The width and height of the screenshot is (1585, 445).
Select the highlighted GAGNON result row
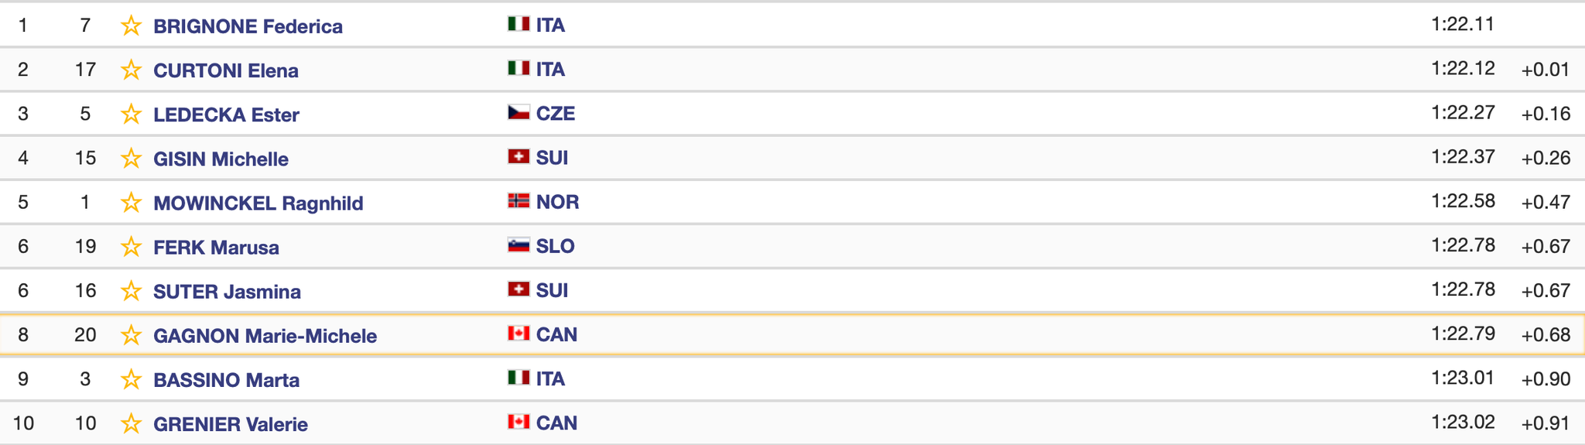point(792,335)
